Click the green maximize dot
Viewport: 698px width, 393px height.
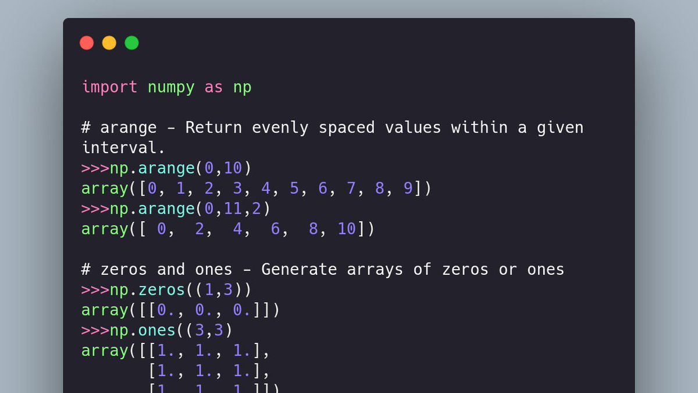point(132,43)
